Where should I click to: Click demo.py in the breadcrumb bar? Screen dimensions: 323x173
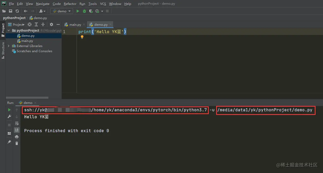(38, 18)
